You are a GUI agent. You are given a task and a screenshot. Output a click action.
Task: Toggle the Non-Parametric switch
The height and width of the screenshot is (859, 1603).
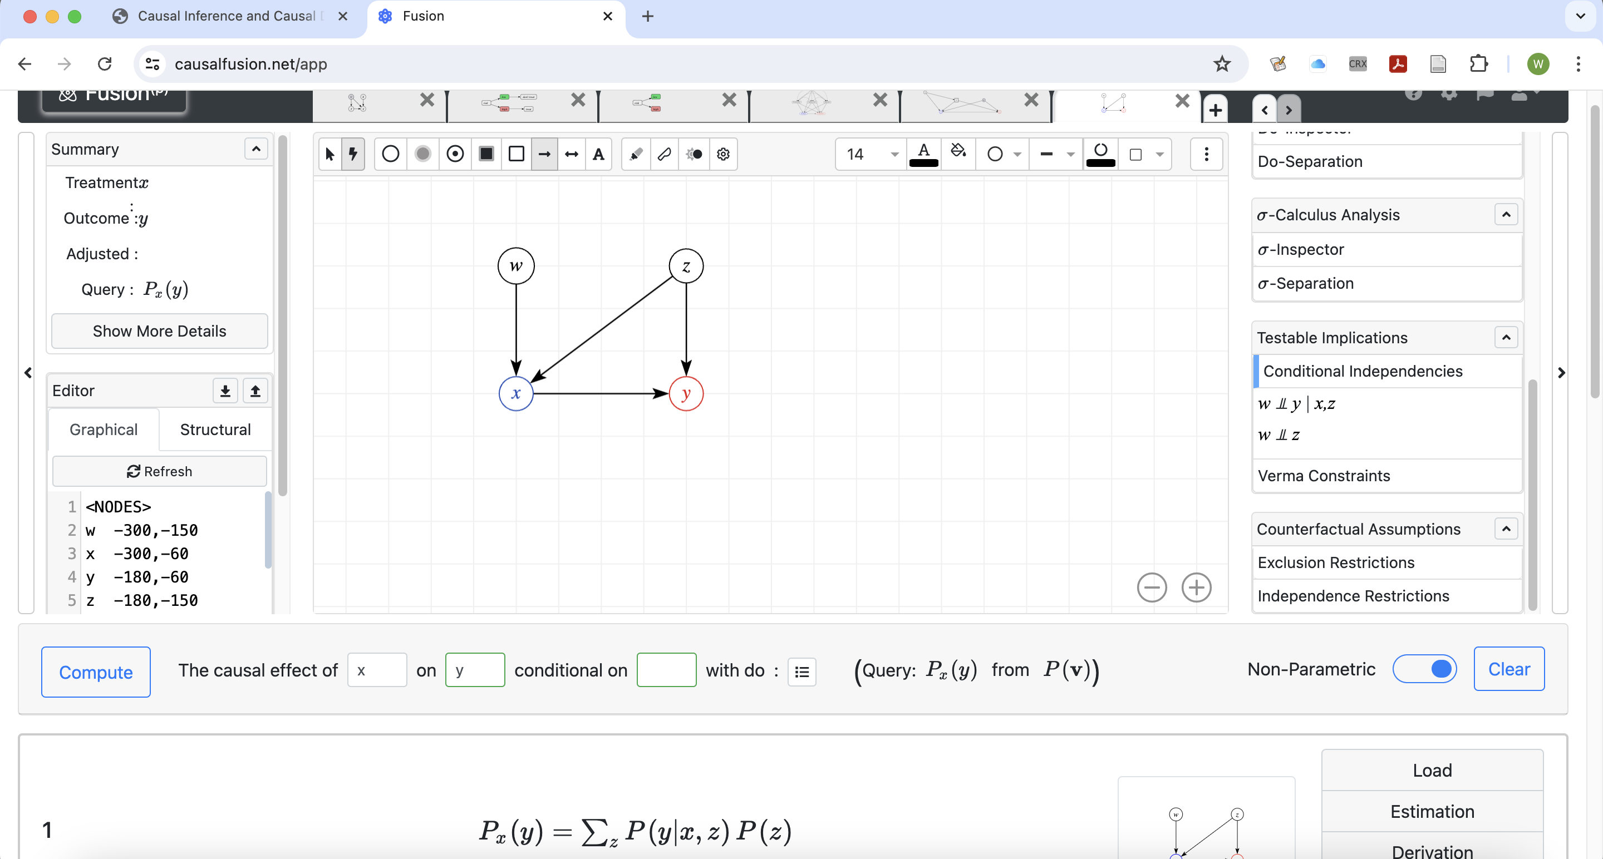(1424, 669)
